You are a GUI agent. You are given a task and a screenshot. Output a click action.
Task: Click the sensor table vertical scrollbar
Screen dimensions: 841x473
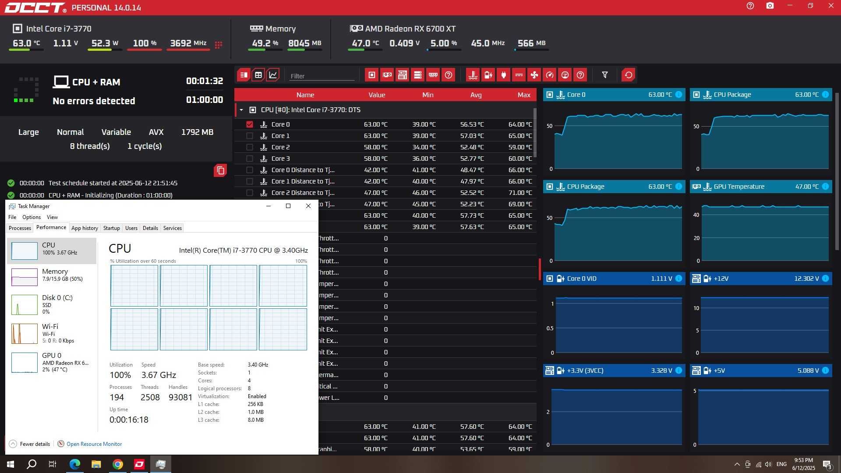click(535, 133)
